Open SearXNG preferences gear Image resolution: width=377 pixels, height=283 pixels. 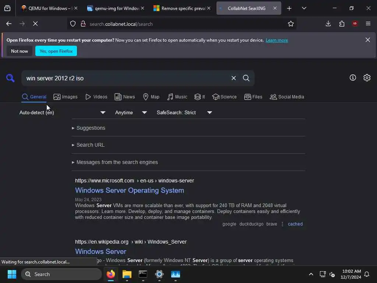click(x=367, y=77)
